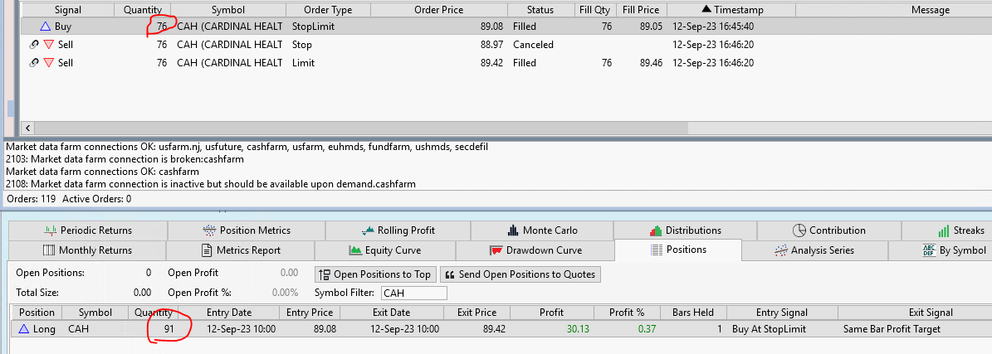Switch to the Equity Curve tab
The height and width of the screenshot is (354, 992).
click(x=384, y=250)
